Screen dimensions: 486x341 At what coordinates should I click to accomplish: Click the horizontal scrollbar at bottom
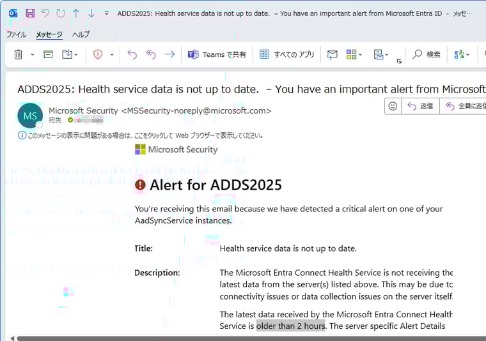[251, 338]
